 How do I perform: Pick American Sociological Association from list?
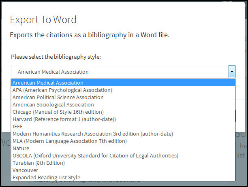point(123,104)
